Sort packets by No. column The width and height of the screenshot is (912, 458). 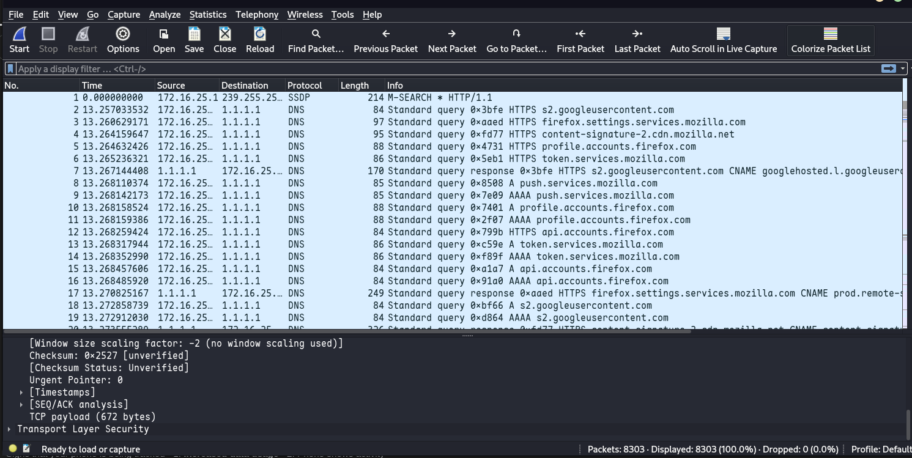(x=40, y=86)
